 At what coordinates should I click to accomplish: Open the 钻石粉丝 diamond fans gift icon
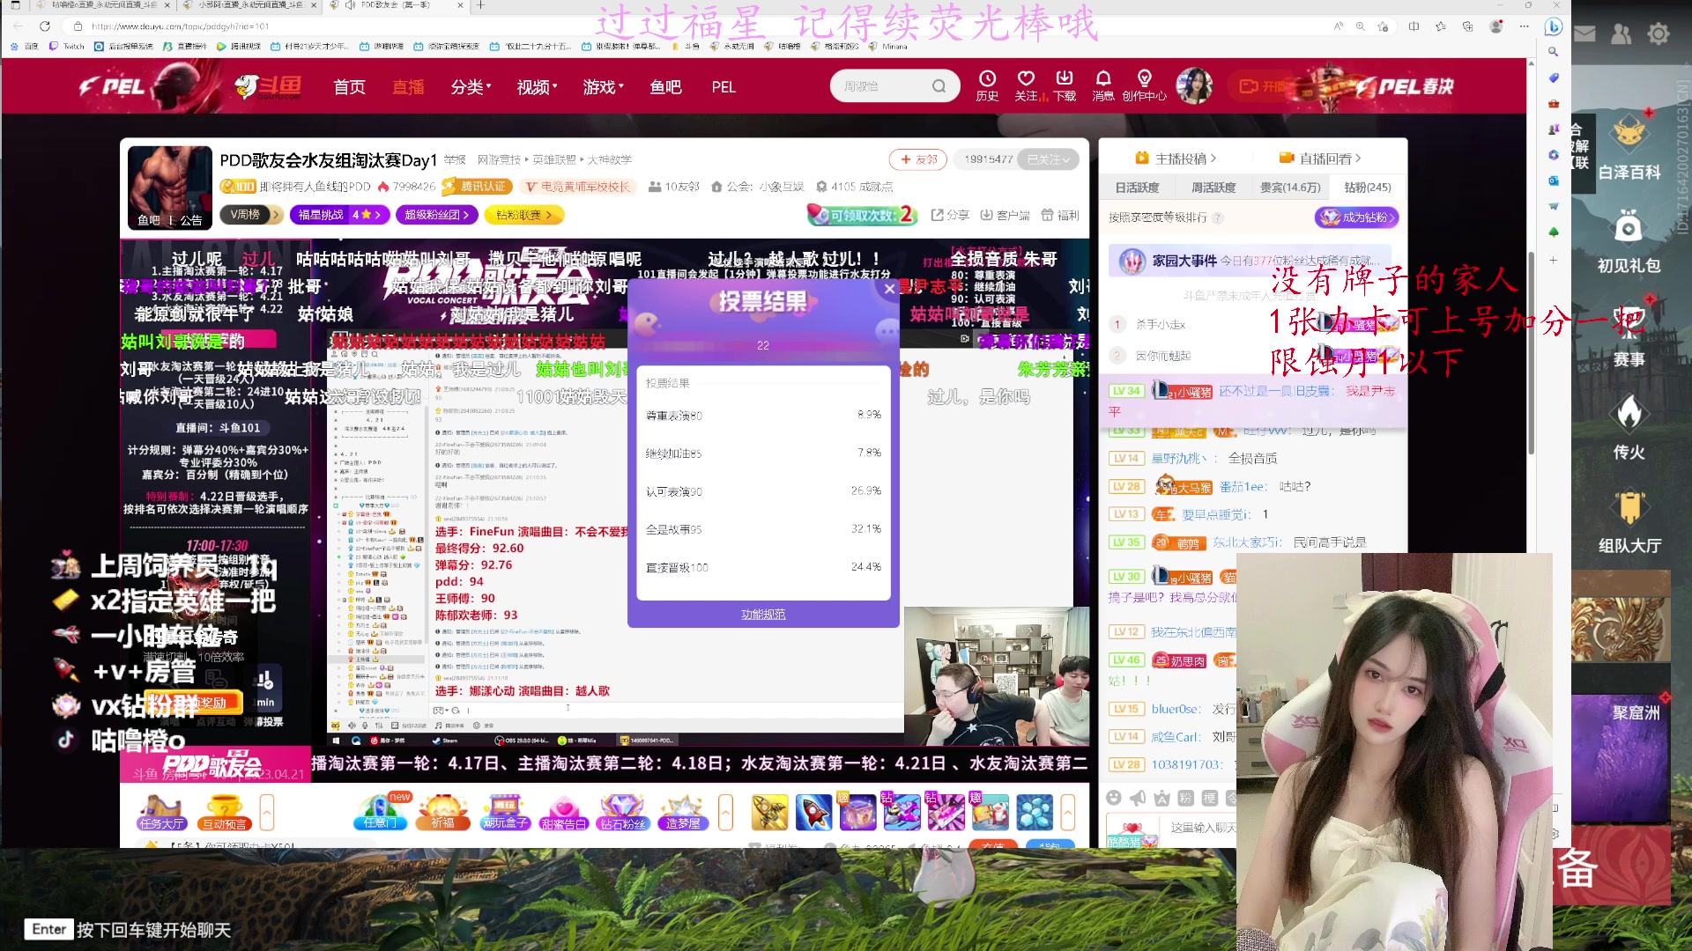pos(623,810)
